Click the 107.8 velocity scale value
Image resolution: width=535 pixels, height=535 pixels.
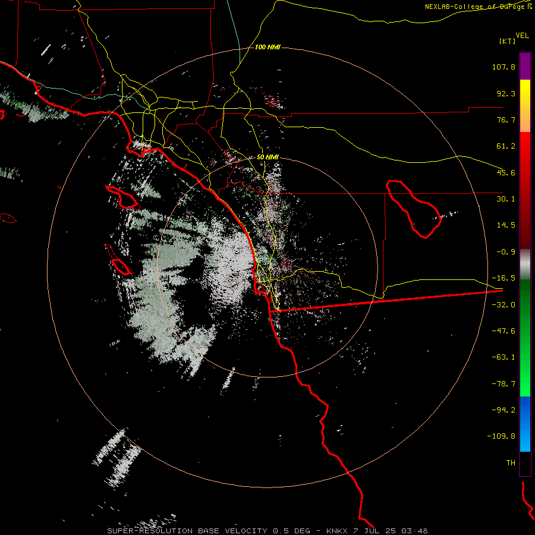pos(503,67)
